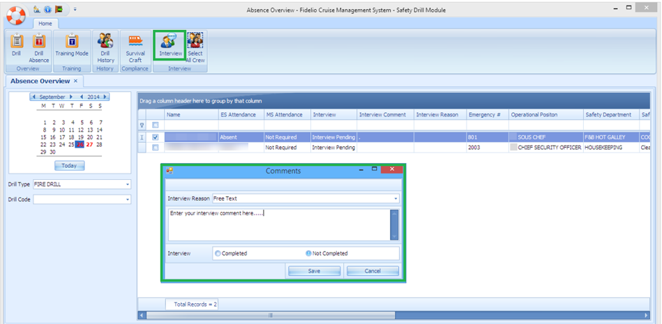Go to next month arrow
The image size is (662, 324).
click(71, 97)
